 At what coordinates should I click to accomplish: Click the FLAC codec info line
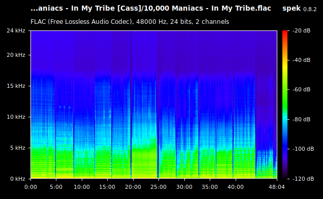tap(130, 22)
